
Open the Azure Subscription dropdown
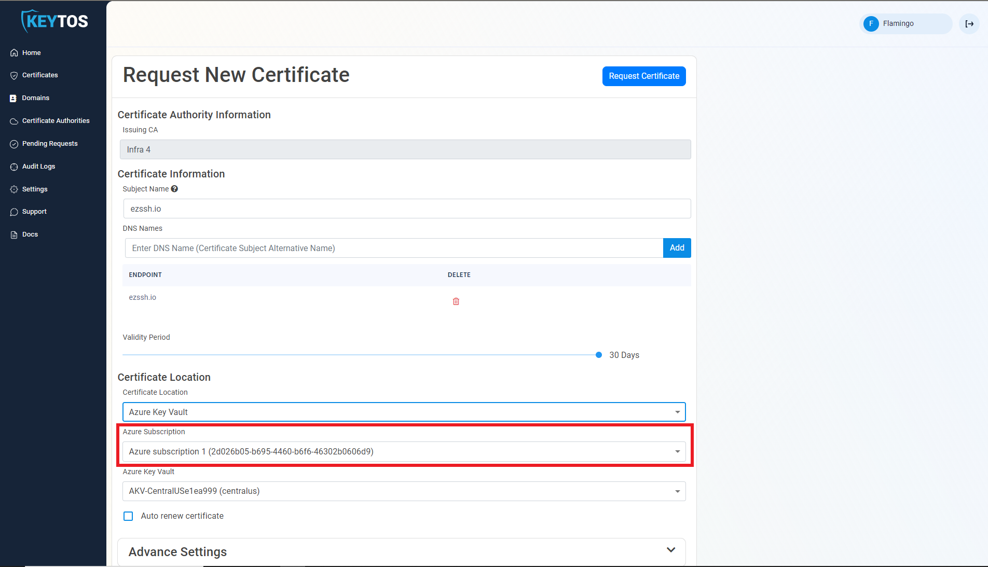point(404,452)
